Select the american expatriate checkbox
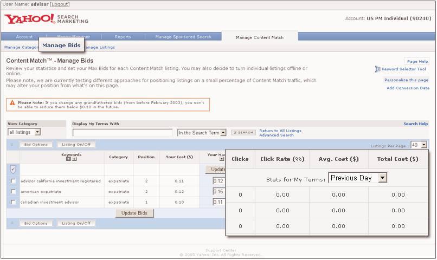Screen dimensions: 437x260 (14, 191)
